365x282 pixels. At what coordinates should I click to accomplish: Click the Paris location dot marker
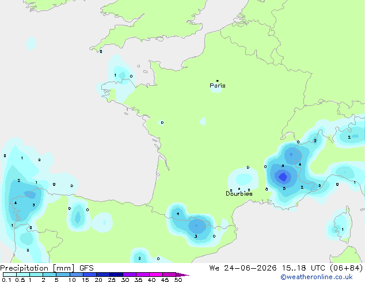pos(218,81)
